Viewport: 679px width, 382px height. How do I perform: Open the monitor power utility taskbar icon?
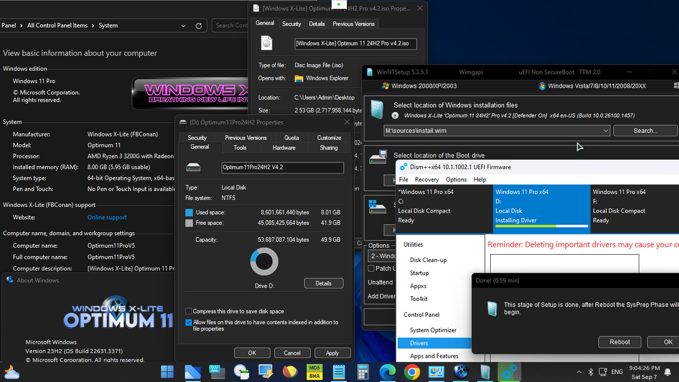[x=265, y=372]
